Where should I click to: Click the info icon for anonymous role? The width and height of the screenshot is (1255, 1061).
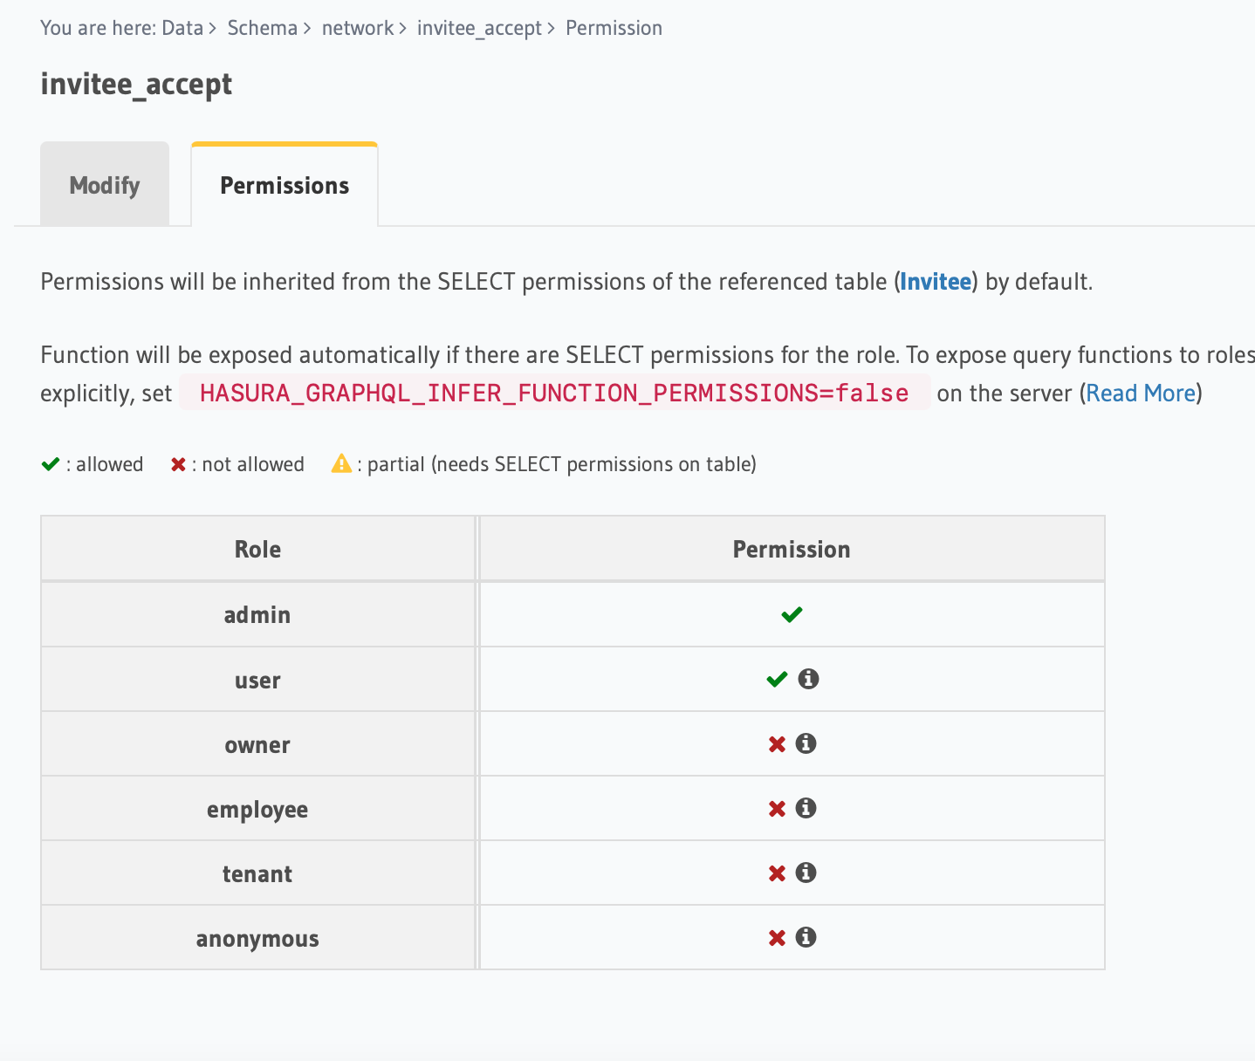(x=806, y=937)
